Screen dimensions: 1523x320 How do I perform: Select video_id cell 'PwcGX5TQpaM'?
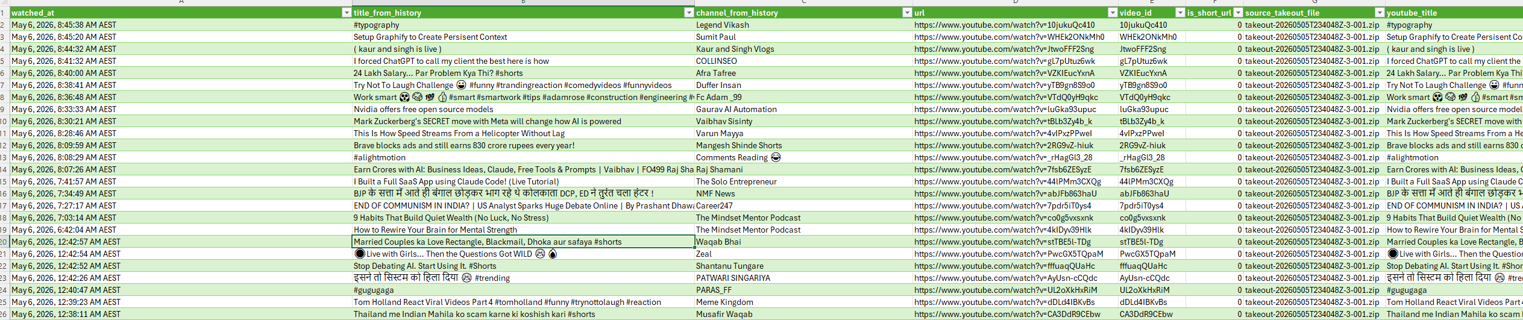(1152, 254)
